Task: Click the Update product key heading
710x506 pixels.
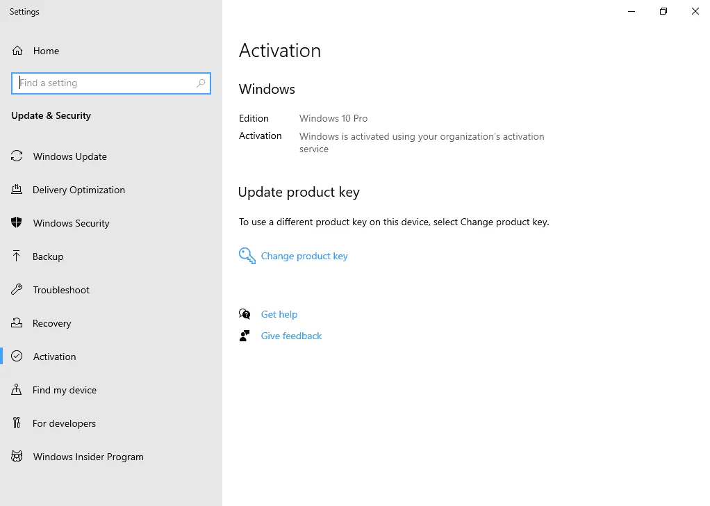Action: tap(299, 193)
